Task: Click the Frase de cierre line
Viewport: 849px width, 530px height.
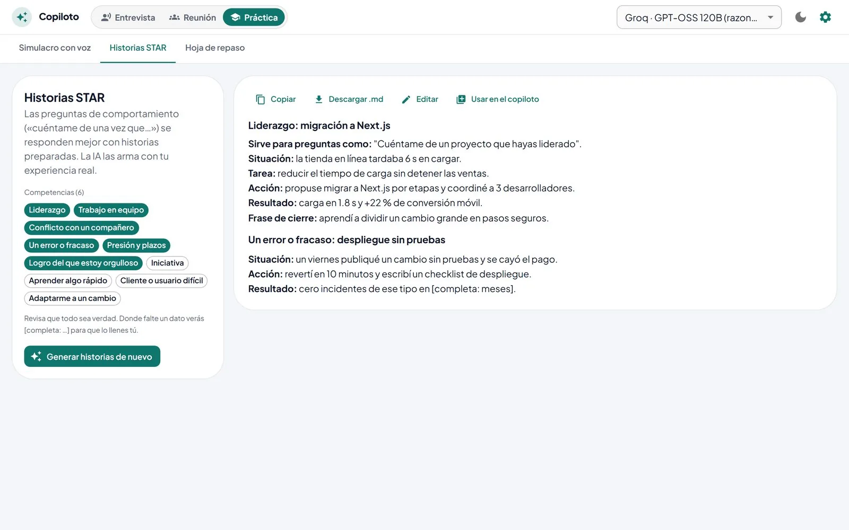Action: 398,218
